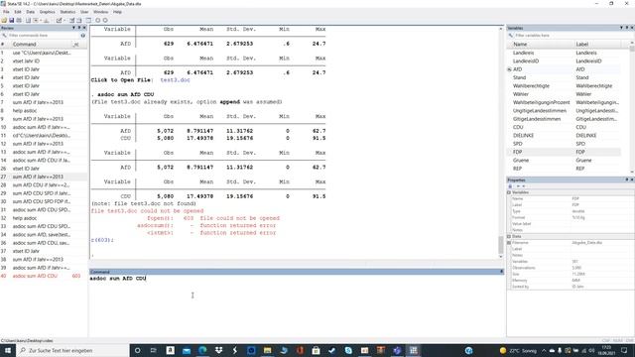The height and width of the screenshot is (357, 635).
Task: Open the Data menu
Action: pyautogui.click(x=31, y=12)
